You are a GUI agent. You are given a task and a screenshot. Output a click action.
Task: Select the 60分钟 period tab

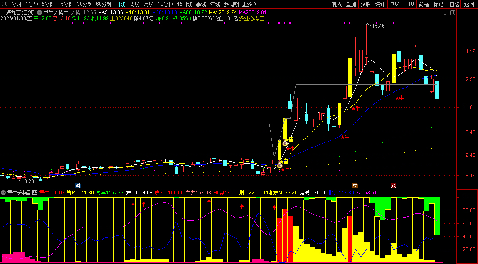pyautogui.click(x=103, y=4)
